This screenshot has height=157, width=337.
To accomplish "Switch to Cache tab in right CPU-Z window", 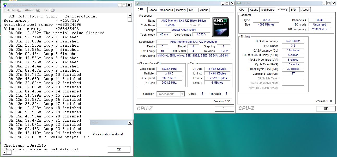I will click(x=254, y=10).
